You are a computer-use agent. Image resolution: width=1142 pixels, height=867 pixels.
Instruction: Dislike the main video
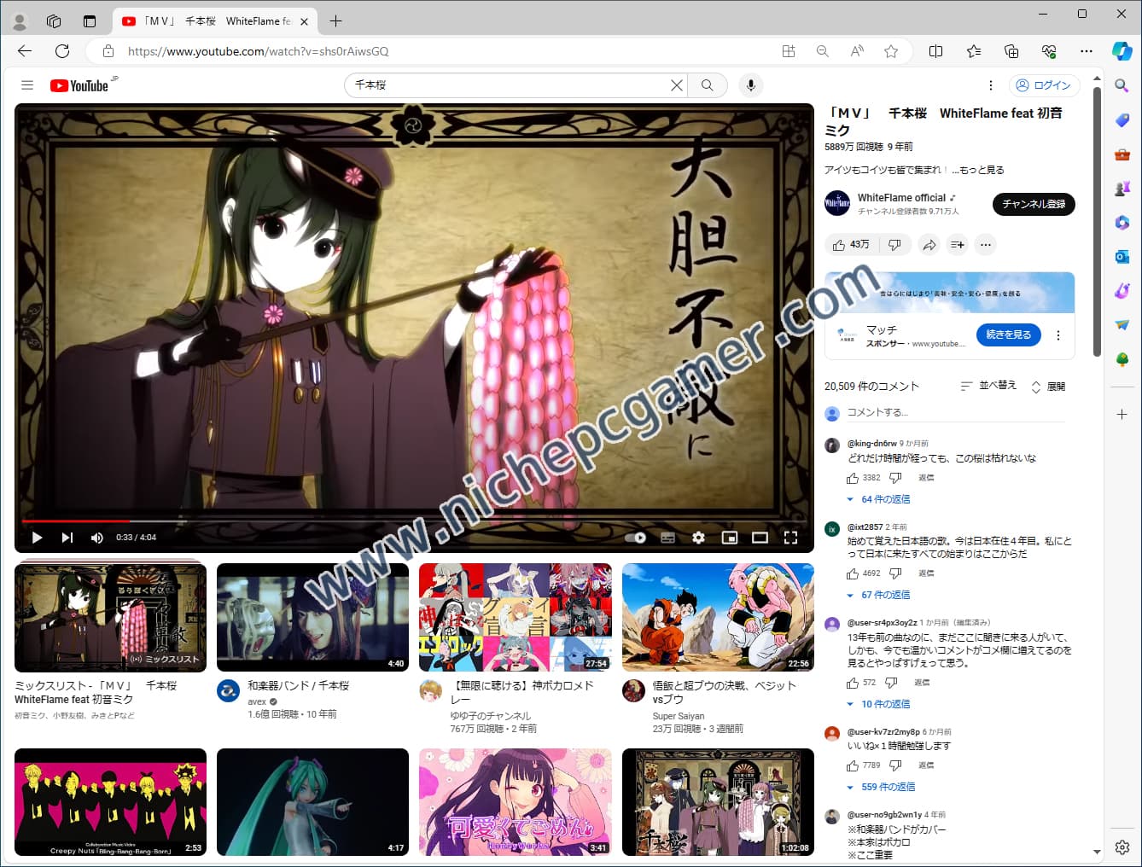click(894, 245)
